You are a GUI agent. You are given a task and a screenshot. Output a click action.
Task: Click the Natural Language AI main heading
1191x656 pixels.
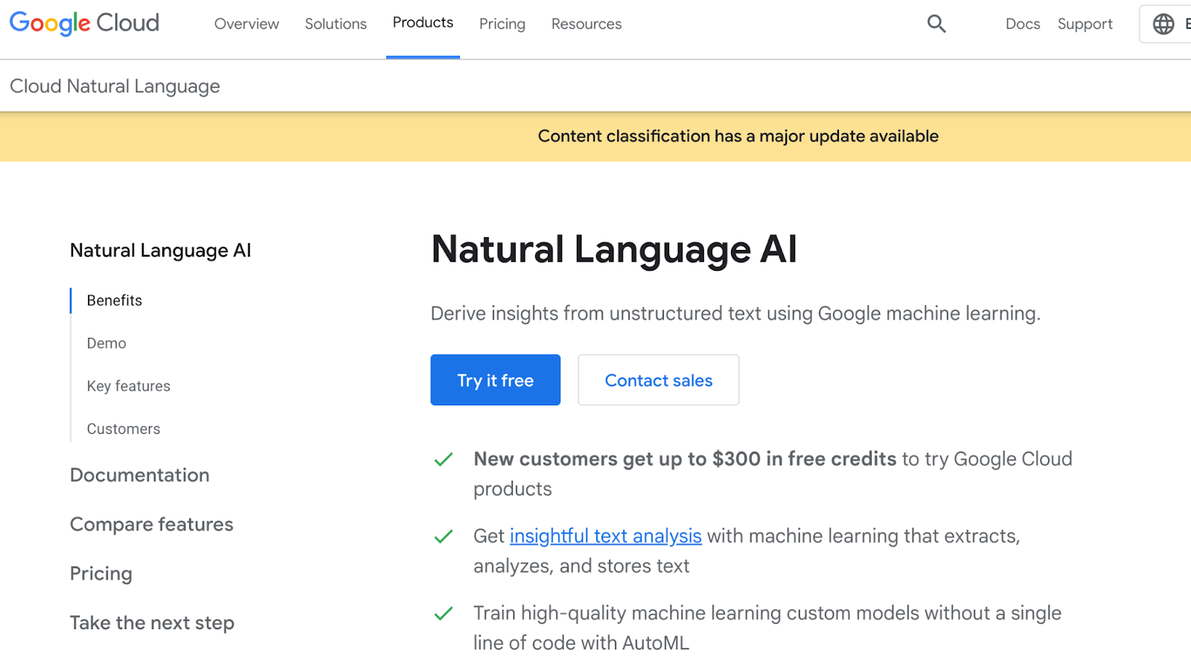614,249
